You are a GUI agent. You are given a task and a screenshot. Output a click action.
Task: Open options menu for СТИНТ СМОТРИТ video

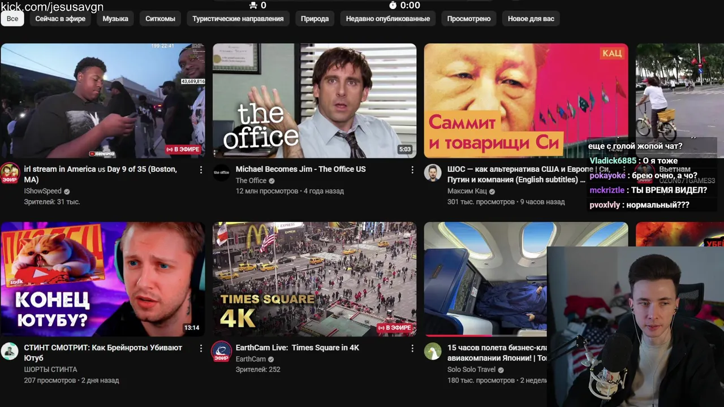click(201, 348)
